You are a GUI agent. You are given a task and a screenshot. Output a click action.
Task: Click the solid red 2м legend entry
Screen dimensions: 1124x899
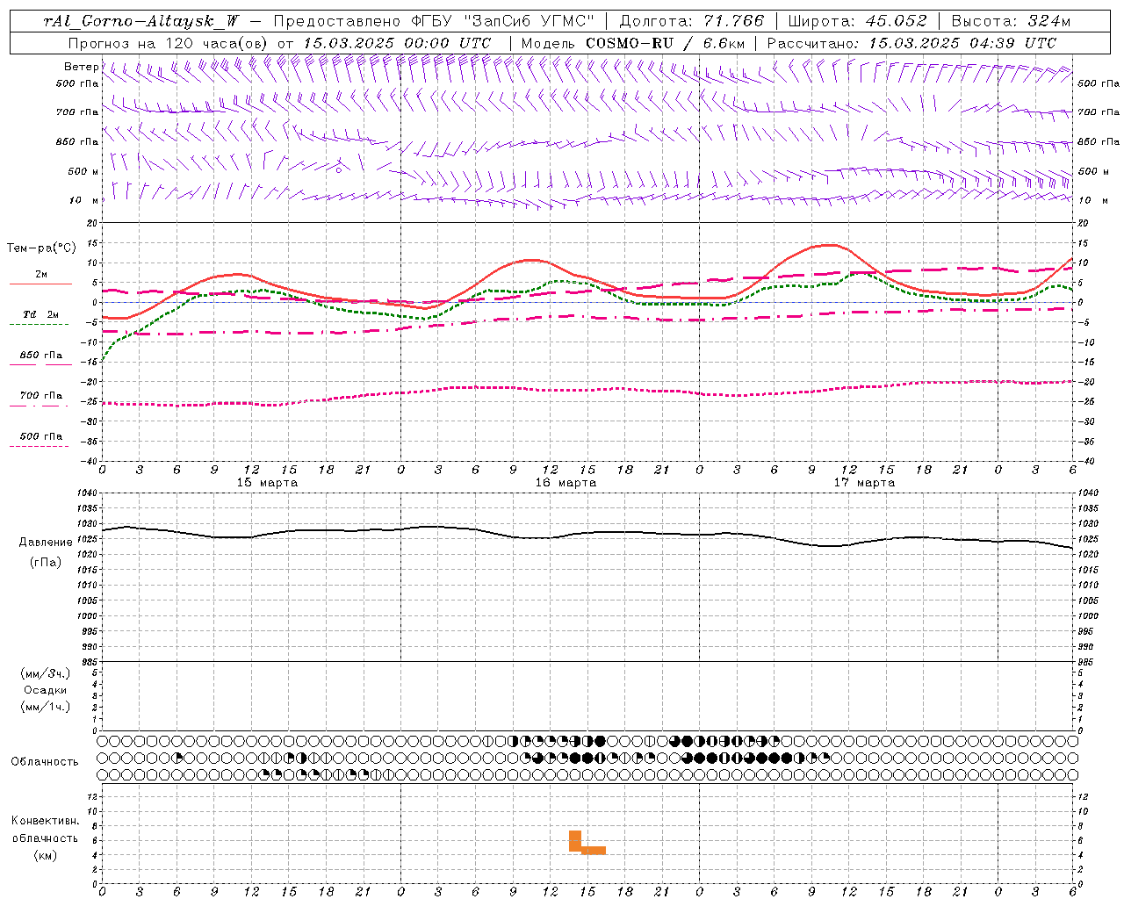pyautogui.click(x=40, y=277)
